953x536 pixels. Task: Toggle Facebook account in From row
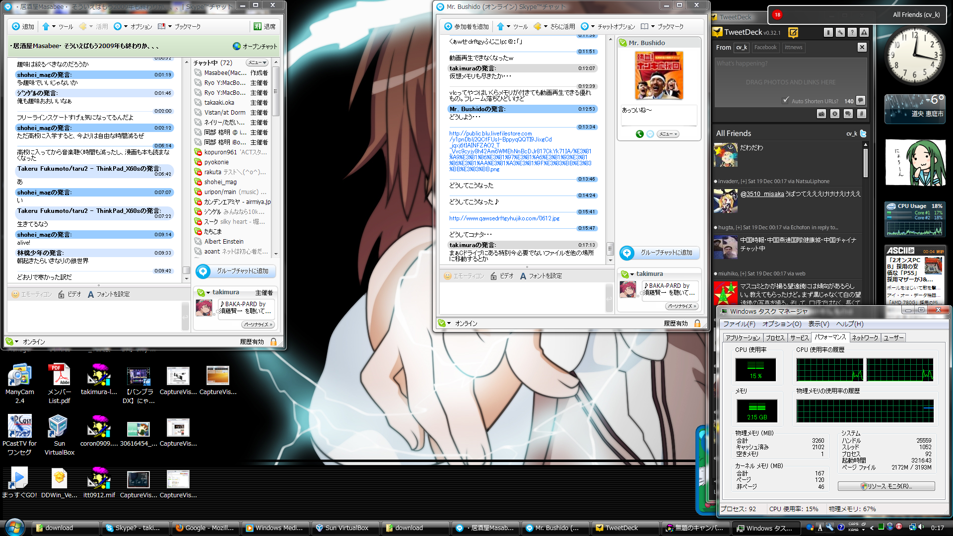[x=765, y=47]
